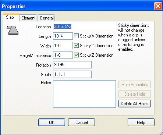Switch to the Element tab
163x135 pixels.
coord(28,18)
